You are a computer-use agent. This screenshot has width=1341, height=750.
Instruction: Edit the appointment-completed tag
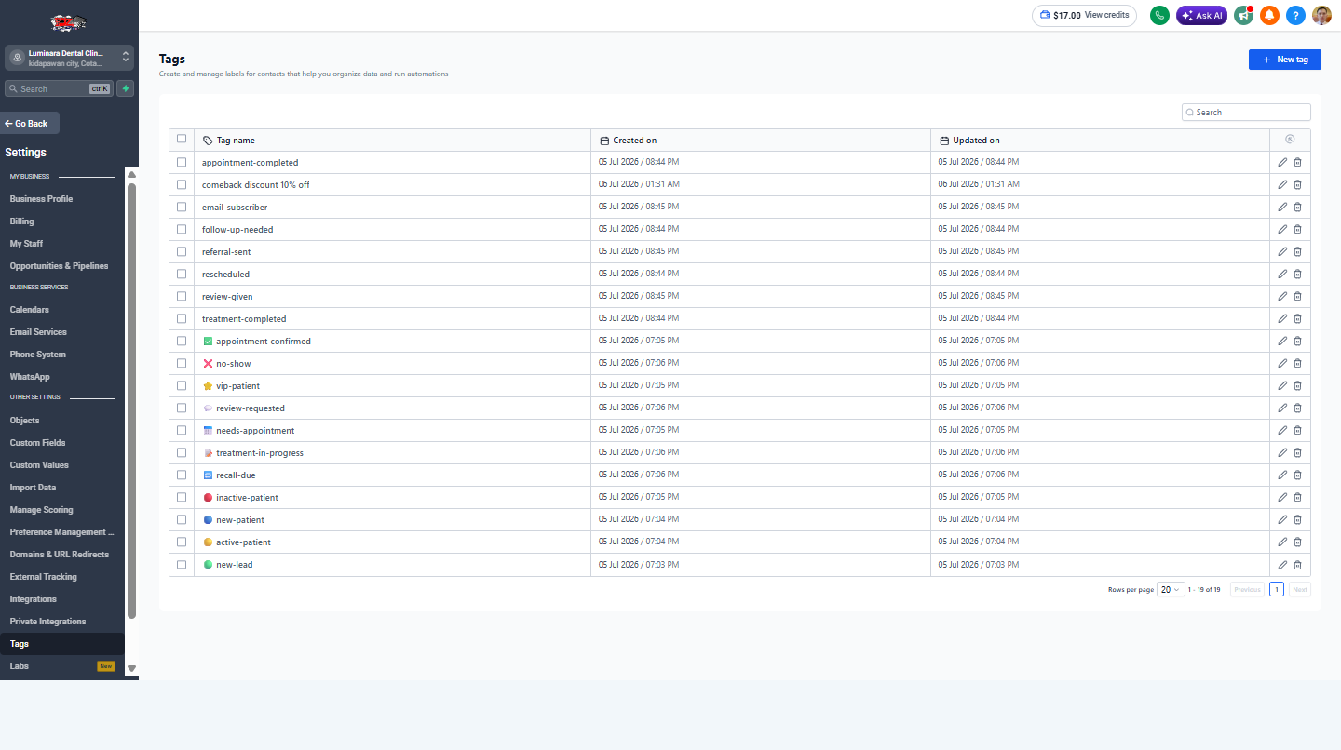click(1282, 163)
